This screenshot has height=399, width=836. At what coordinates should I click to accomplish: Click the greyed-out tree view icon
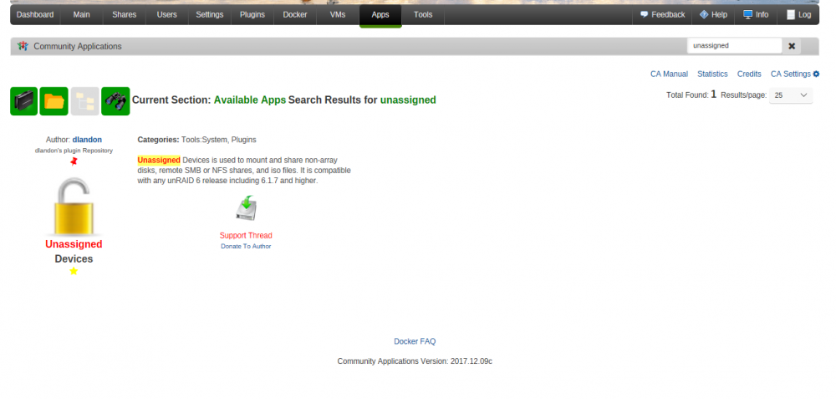[84, 101]
